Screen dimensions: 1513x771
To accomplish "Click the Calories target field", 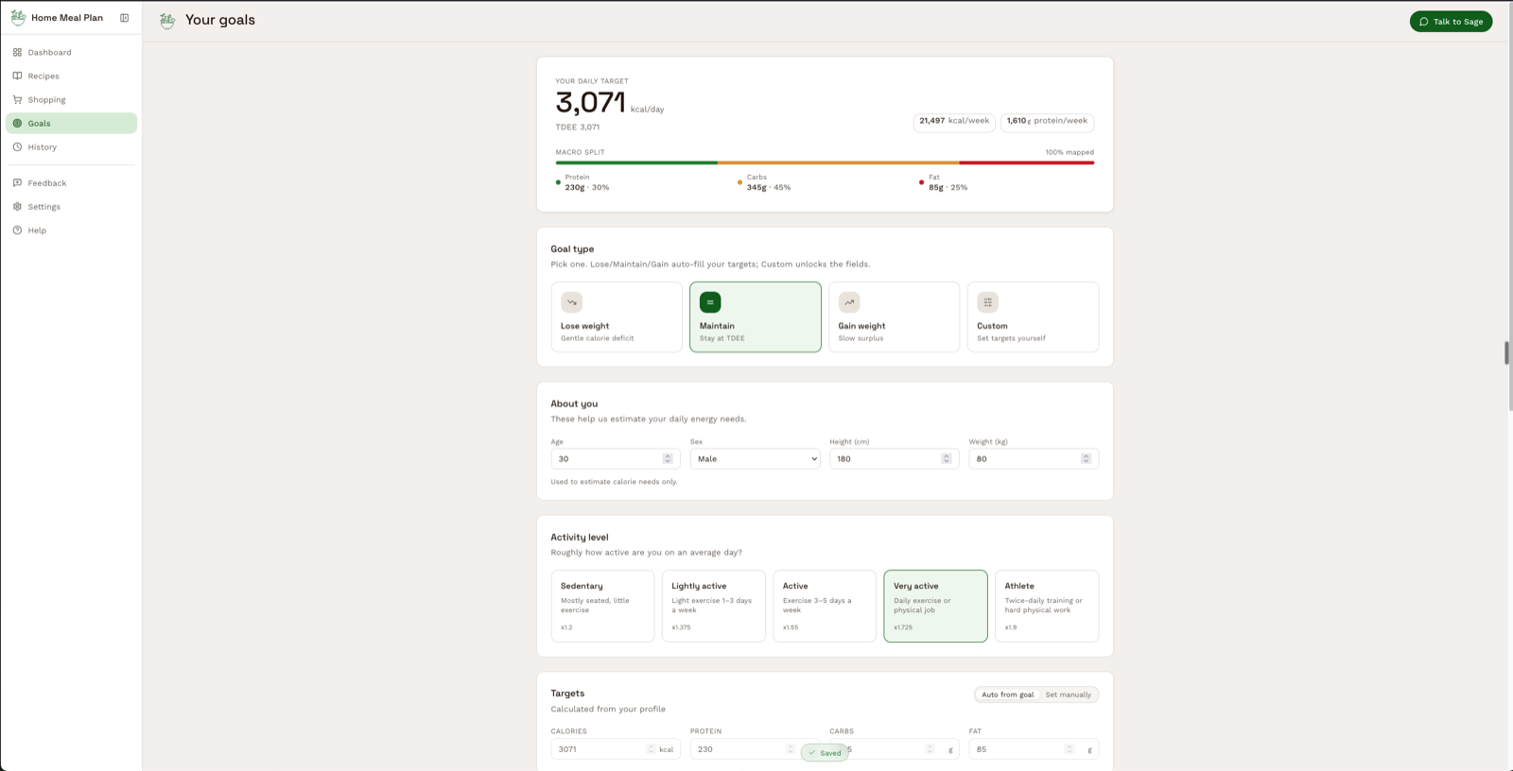I will (616, 749).
